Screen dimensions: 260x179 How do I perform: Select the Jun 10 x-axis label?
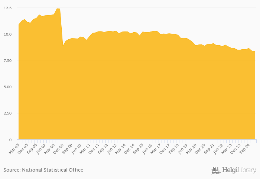click(77, 147)
